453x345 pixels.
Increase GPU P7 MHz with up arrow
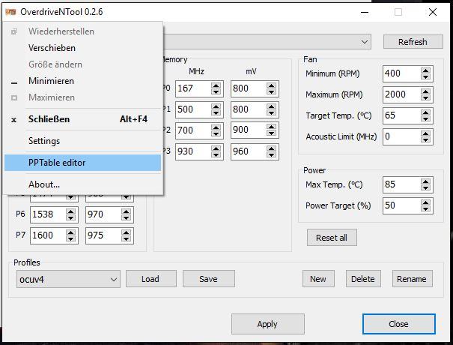(x=70, y=232)
